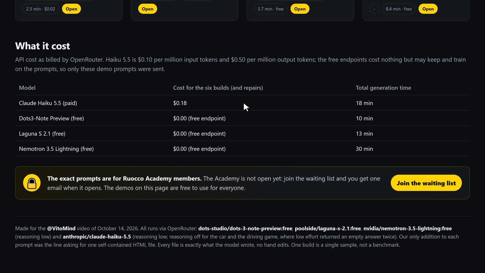Viewport: 485px width, 273px height.
Task: Click the Model column header
Action: pyautogui.click(x=27, y=88)
